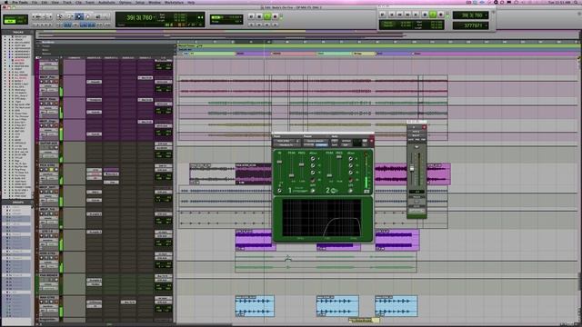Click EQ input level slider handle

(x=279, y=162)
